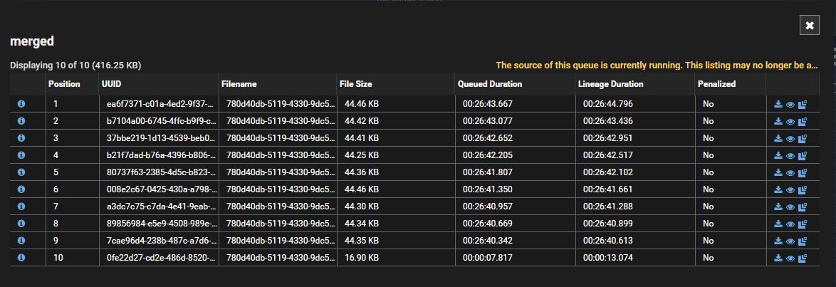
Task: Click the Queued Duration column header
Action: [x=515, y=84]
